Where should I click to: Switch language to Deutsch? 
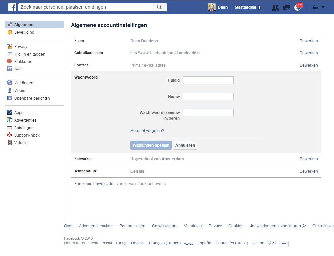138,243
